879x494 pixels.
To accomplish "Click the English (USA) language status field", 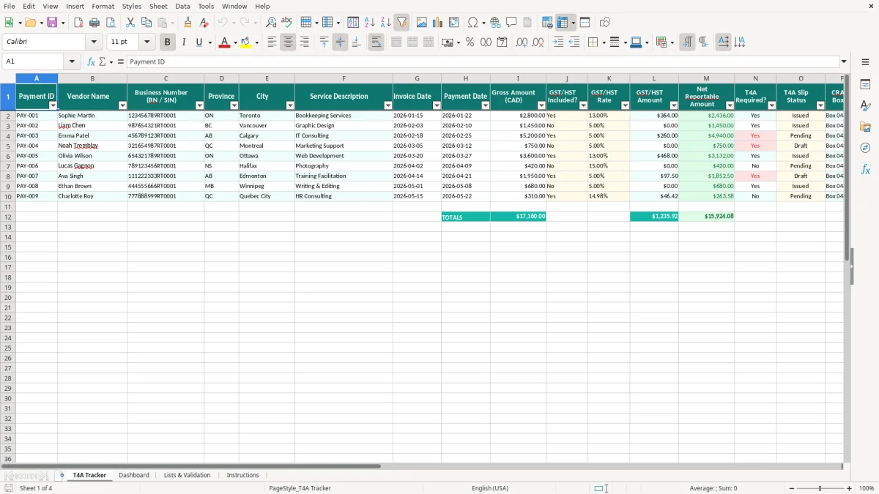I will tap(490, 488).
